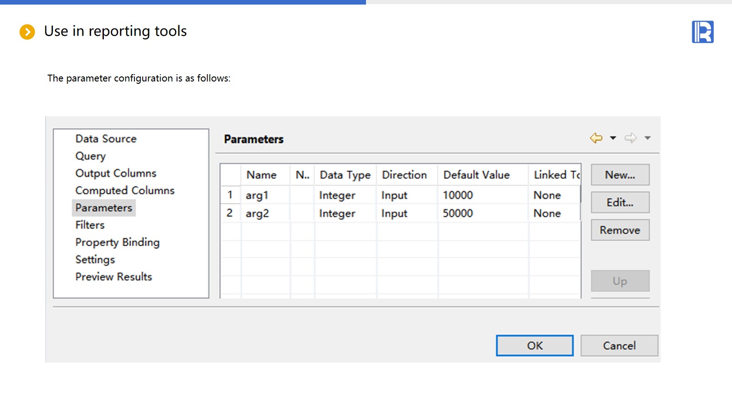The width and height of the screenshot is (732, 412).
Task: Switch to Property Binding page
Action: 117,242
